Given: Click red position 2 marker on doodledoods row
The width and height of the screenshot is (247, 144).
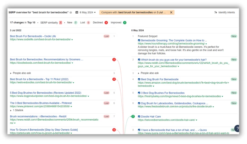Looking at the screenshot, I should point(114,59).
